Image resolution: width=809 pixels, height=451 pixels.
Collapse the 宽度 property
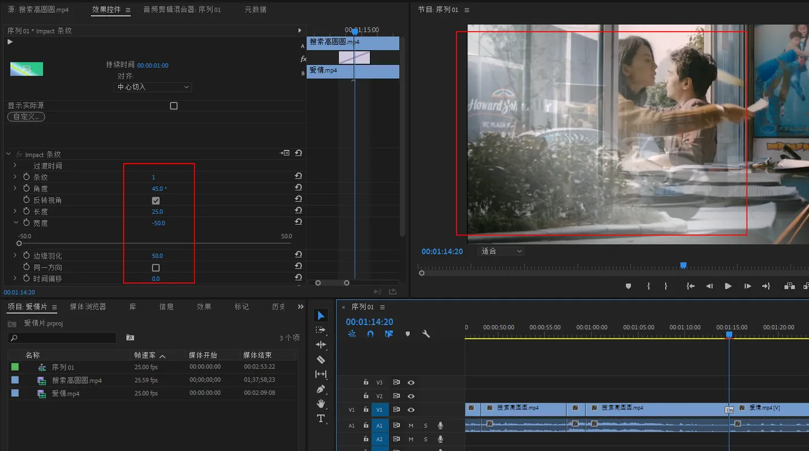click(16, 223)
